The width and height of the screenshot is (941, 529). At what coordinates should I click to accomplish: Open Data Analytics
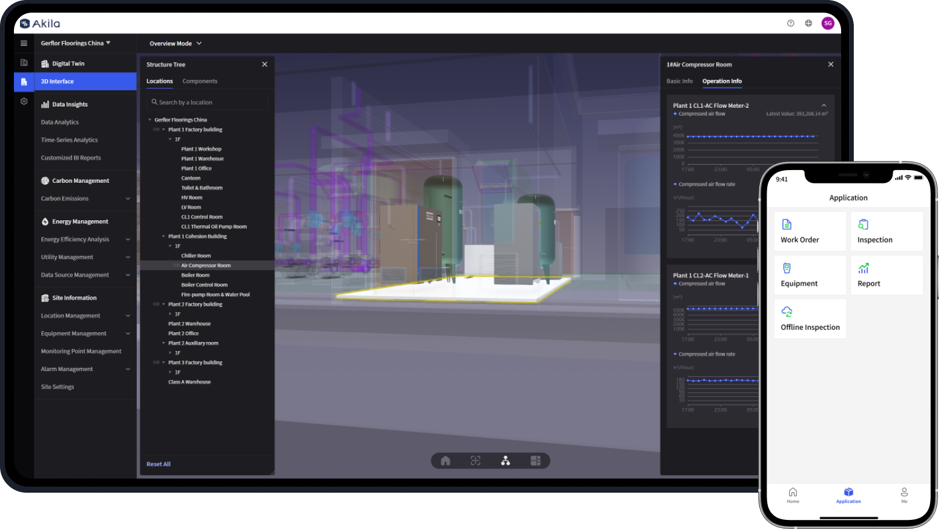[60, 122]
